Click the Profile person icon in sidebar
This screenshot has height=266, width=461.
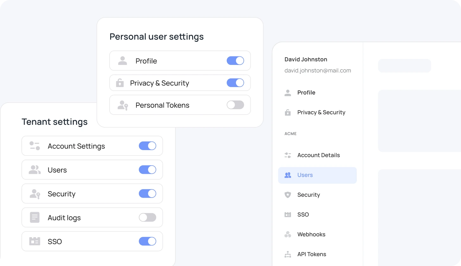tap(288, 93)
